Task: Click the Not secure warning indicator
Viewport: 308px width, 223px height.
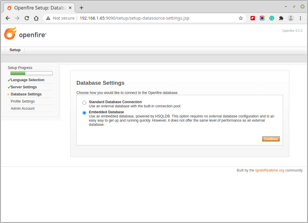Action: 60,18
